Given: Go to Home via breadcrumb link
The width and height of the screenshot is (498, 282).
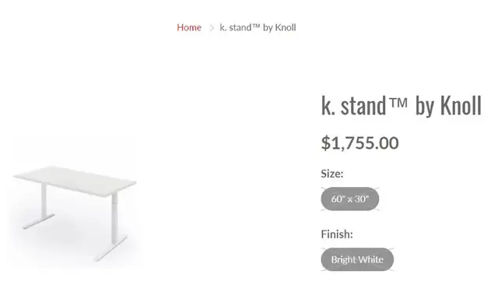Looking at the screenshot, I should pyautogui.click(x=189, y=28).
